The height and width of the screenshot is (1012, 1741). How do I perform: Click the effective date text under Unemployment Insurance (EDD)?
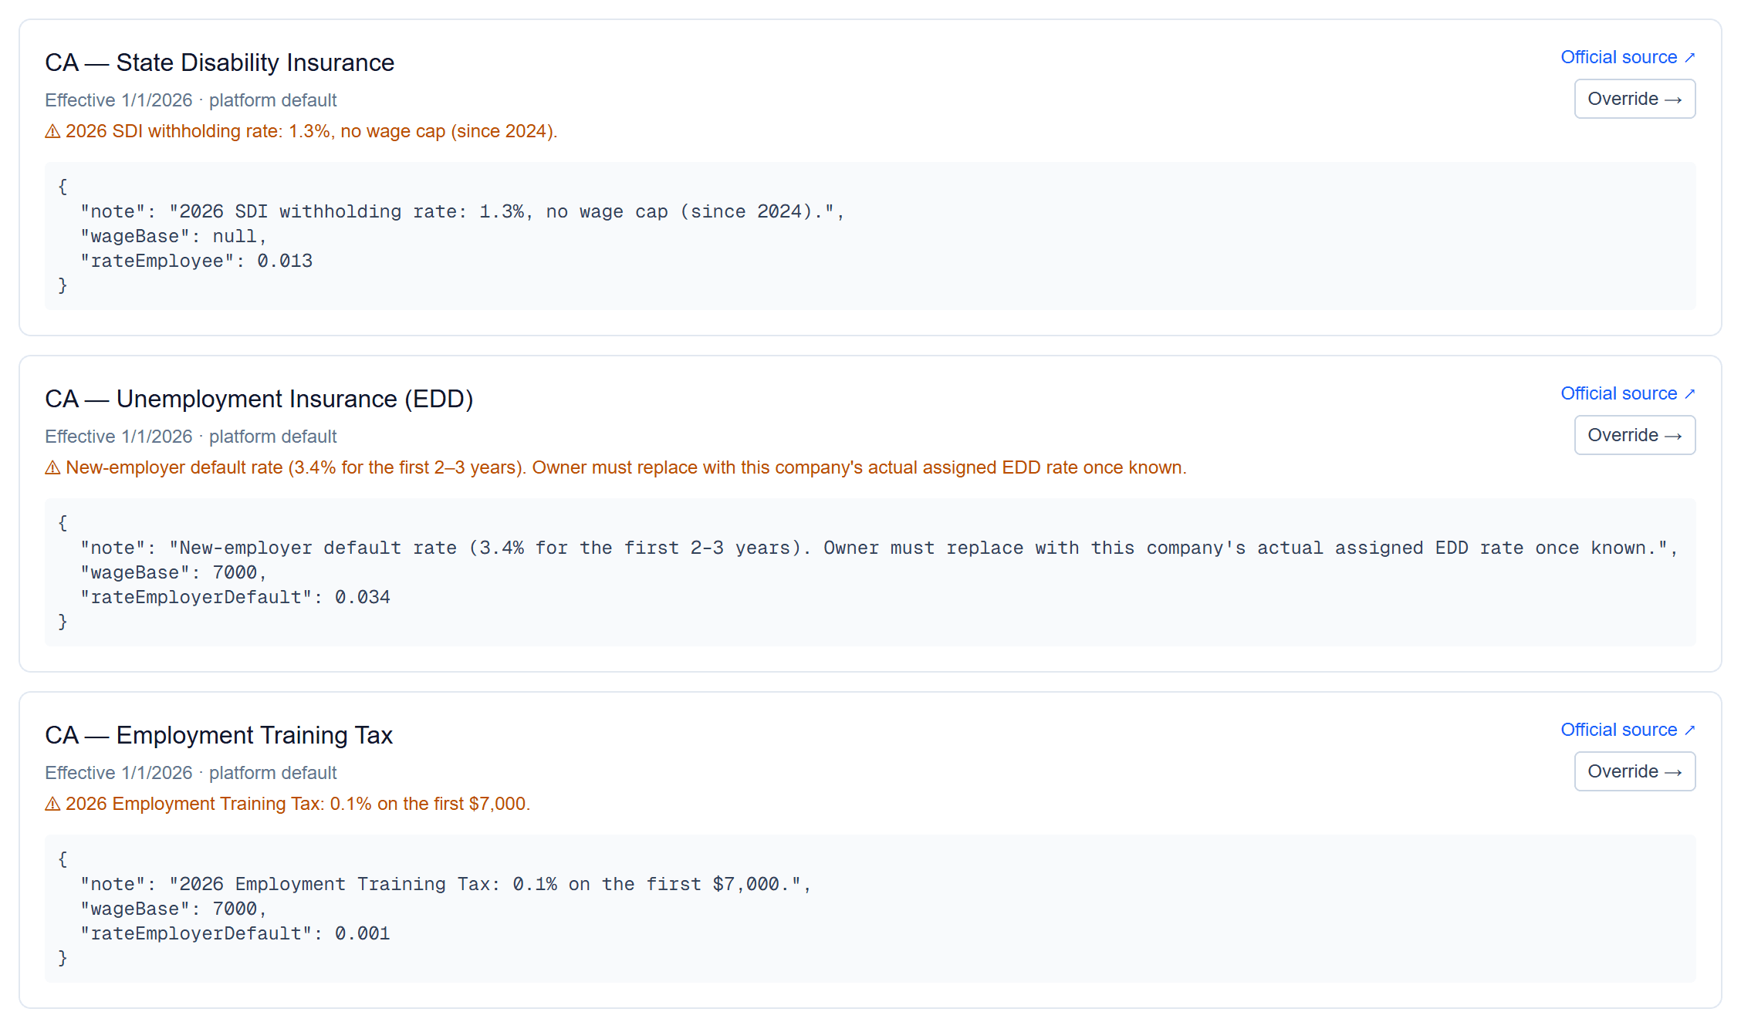pyautogui.click(x=191, y=437)
